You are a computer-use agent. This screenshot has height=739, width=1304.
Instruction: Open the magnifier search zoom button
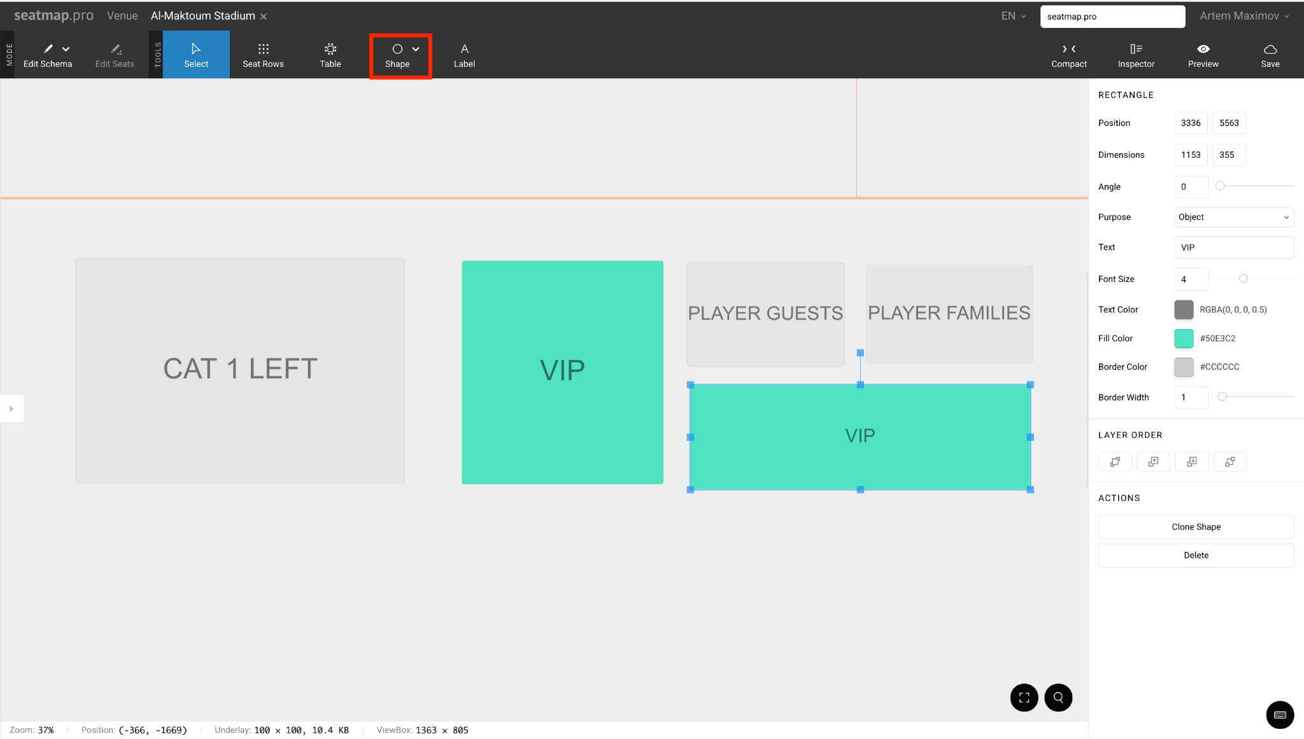[1058, 698]
